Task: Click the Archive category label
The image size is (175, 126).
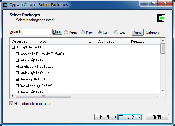Action: click(x=27, y=67)
